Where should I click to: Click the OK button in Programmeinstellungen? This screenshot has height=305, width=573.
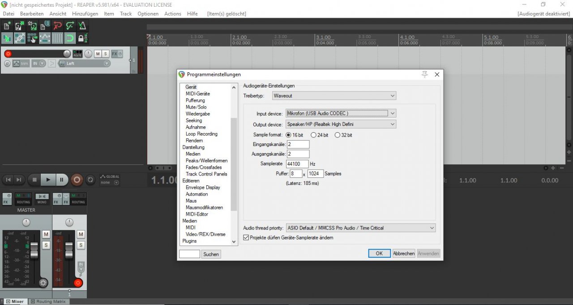coord(379,253)
